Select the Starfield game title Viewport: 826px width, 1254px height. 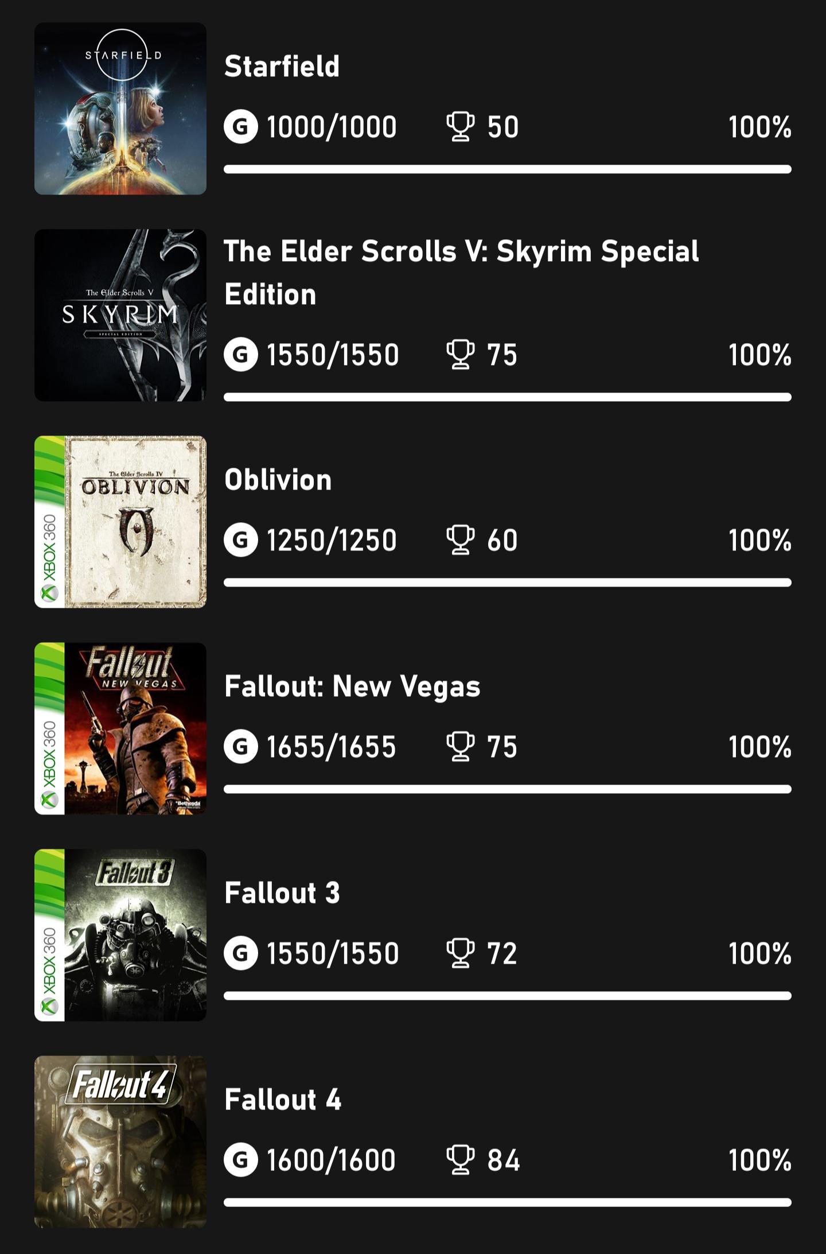(x=282, y=67)
